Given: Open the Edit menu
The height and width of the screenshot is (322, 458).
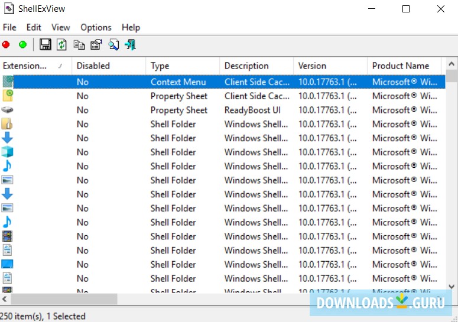Looking at the screenshot, I should pyautogui.click(x=34, y=27).
